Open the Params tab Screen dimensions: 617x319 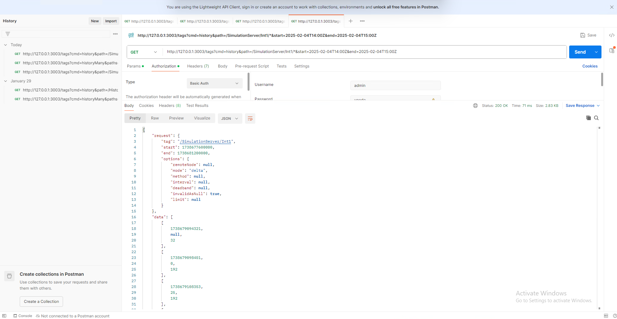click(x=135, y=66)
